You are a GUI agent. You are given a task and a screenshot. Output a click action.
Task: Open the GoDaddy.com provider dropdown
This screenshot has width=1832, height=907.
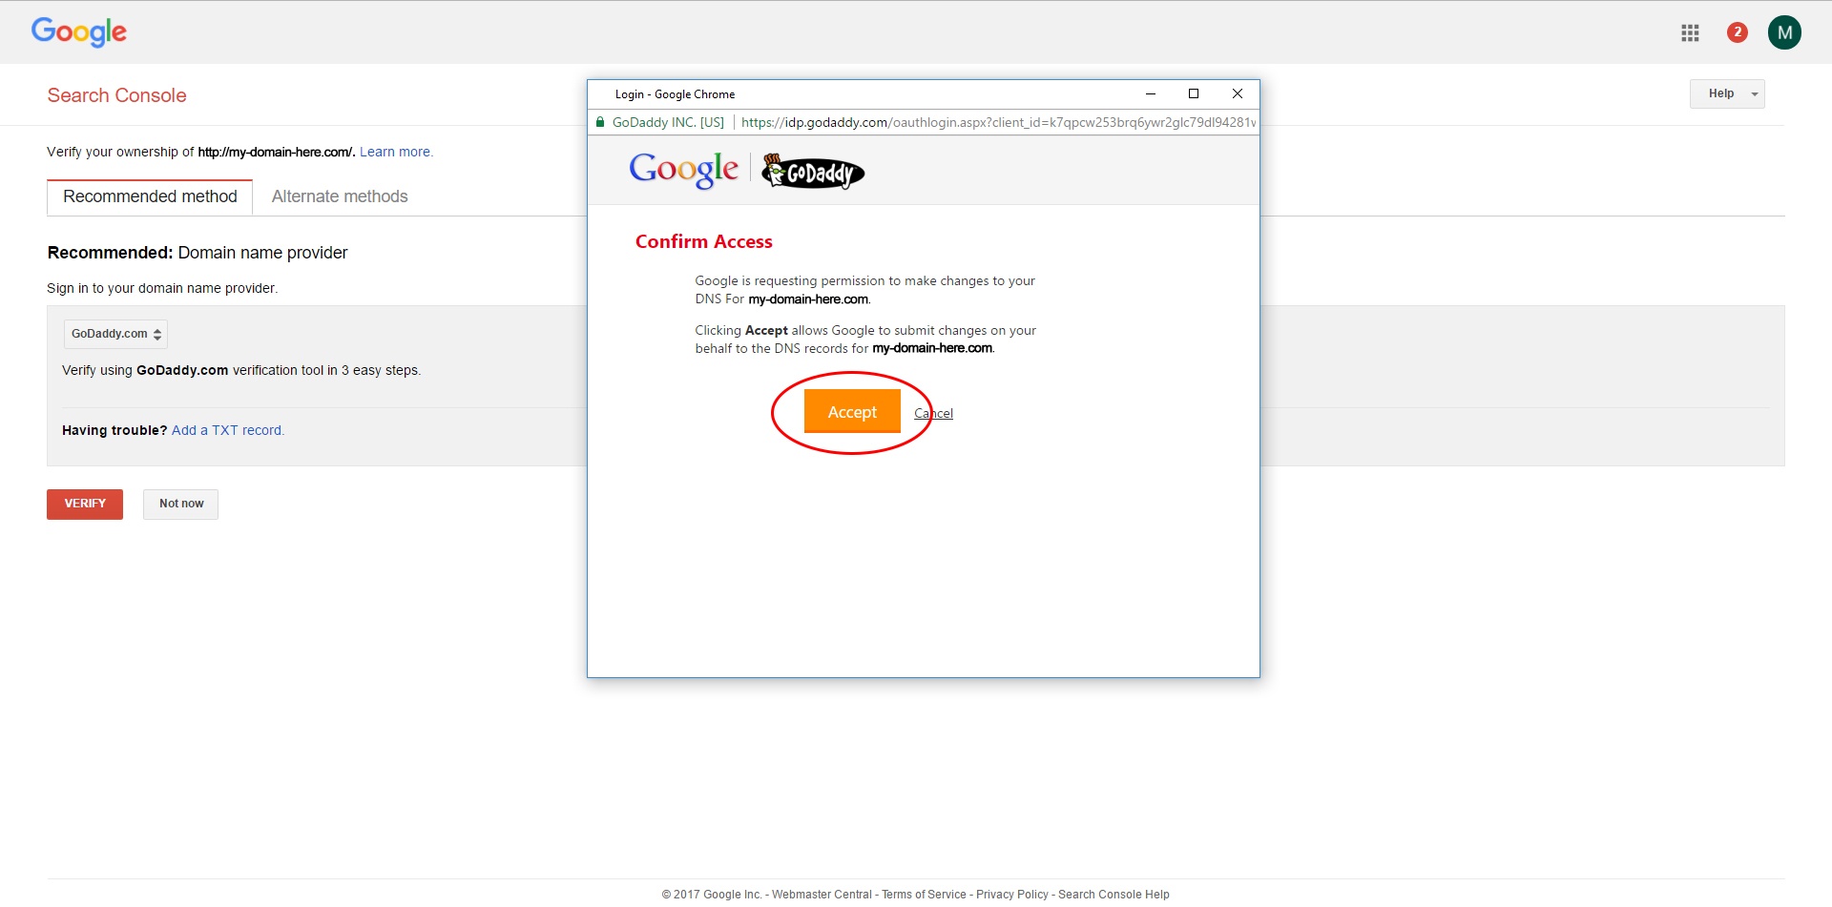[x=115, y=334]
